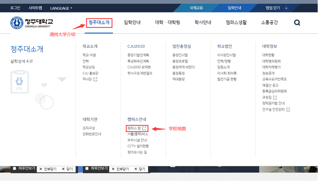Open 학사구조개편결과 link
The image size is (318, 181).
coord(140,73)
